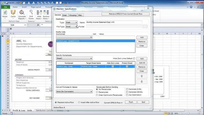Click the Add All button
The width and height of the screenshot is (204, 115).
pyautogui.click(x=142, y=63)
